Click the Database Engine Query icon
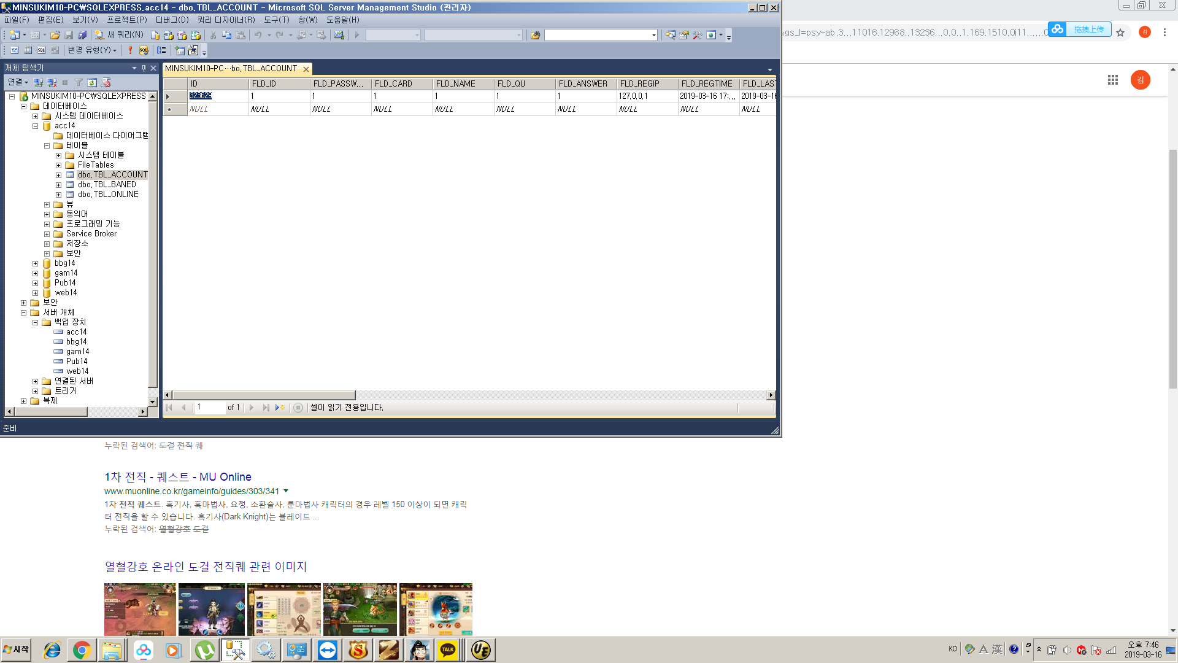Viewport: 1178px width, 663px height. (x=155, y=35)
